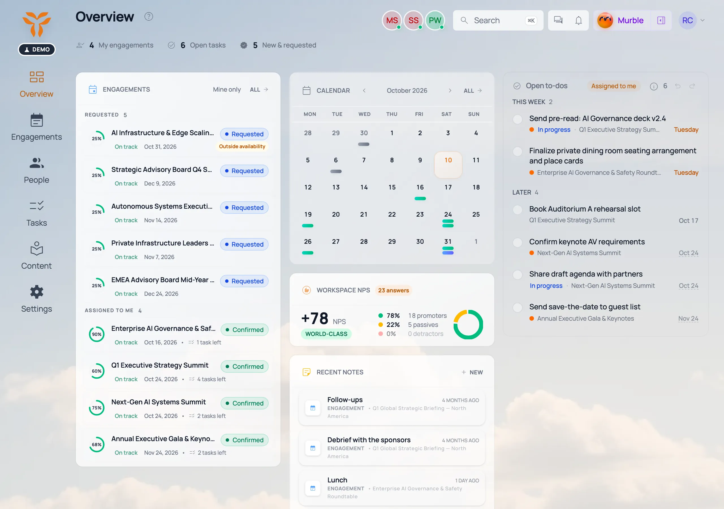The image size is (724, 509).
Task: Open the RC user menu chevron
Action: [702, 20]
